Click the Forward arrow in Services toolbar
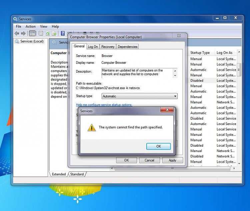 click(x=23, y=33)
